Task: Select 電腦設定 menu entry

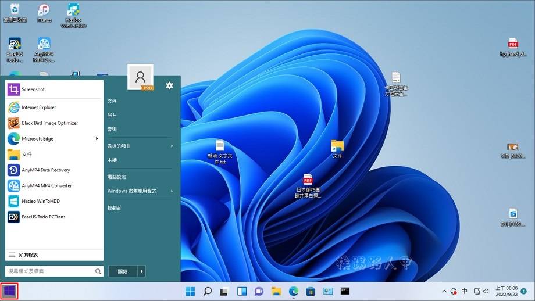Action: point(116,177)
